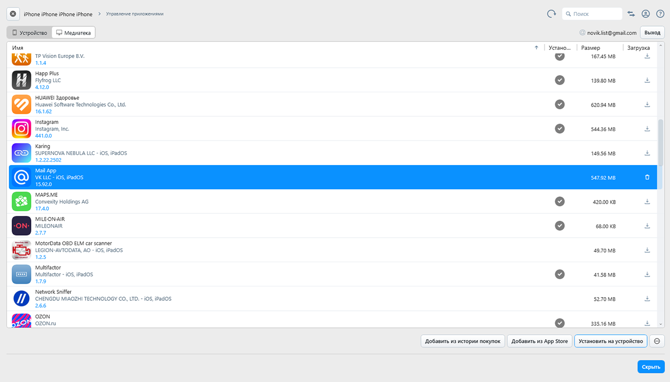670x382 pixels.
Task: Toggle the sort direction arrow in header
Action: point(537,48)
